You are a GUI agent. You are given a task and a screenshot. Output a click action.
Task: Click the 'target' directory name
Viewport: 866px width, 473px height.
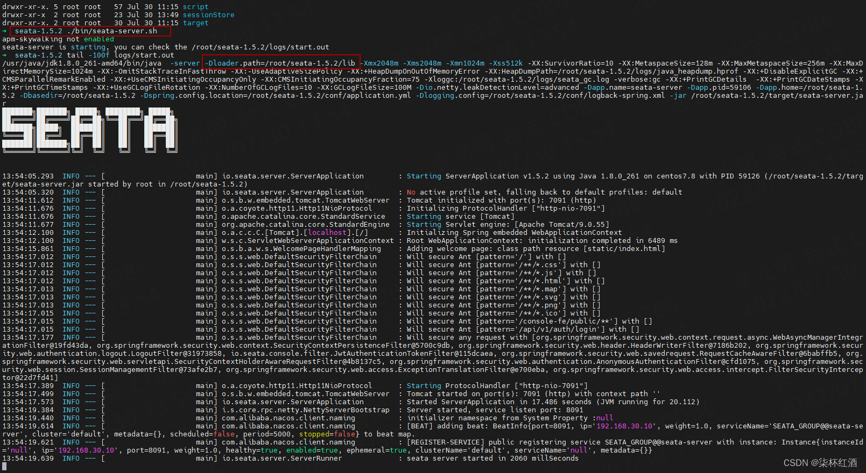[x=195, y=23]
